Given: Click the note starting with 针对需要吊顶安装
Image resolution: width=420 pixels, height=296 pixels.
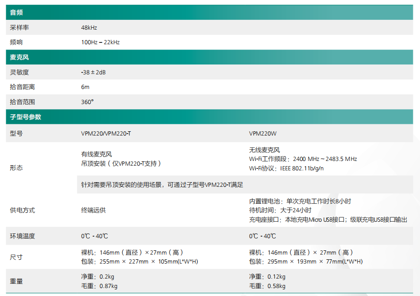Looking at the screenshot, I should (162, 184).
